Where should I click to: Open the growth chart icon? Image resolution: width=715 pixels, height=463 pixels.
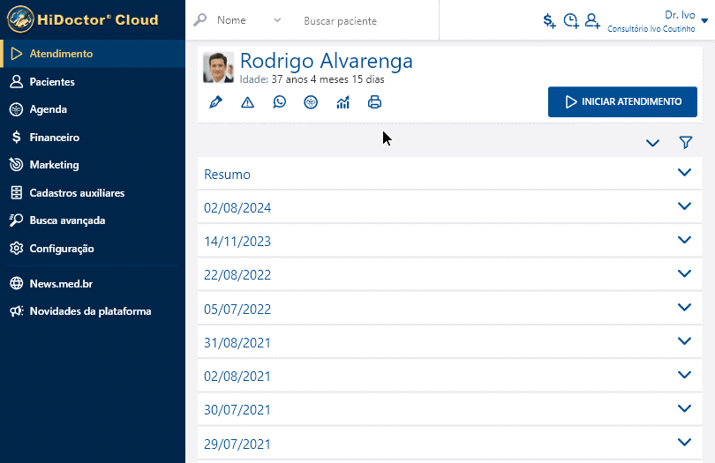pyautogui.click(x=342, y=102)
